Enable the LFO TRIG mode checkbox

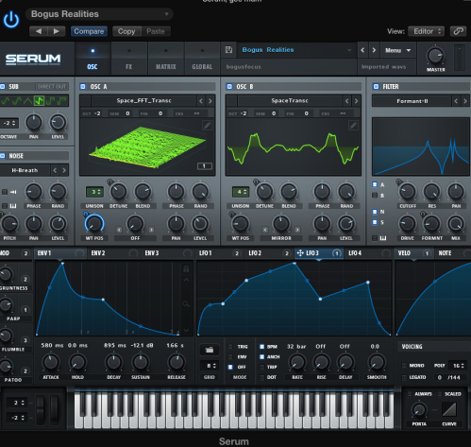pos(230,347)
